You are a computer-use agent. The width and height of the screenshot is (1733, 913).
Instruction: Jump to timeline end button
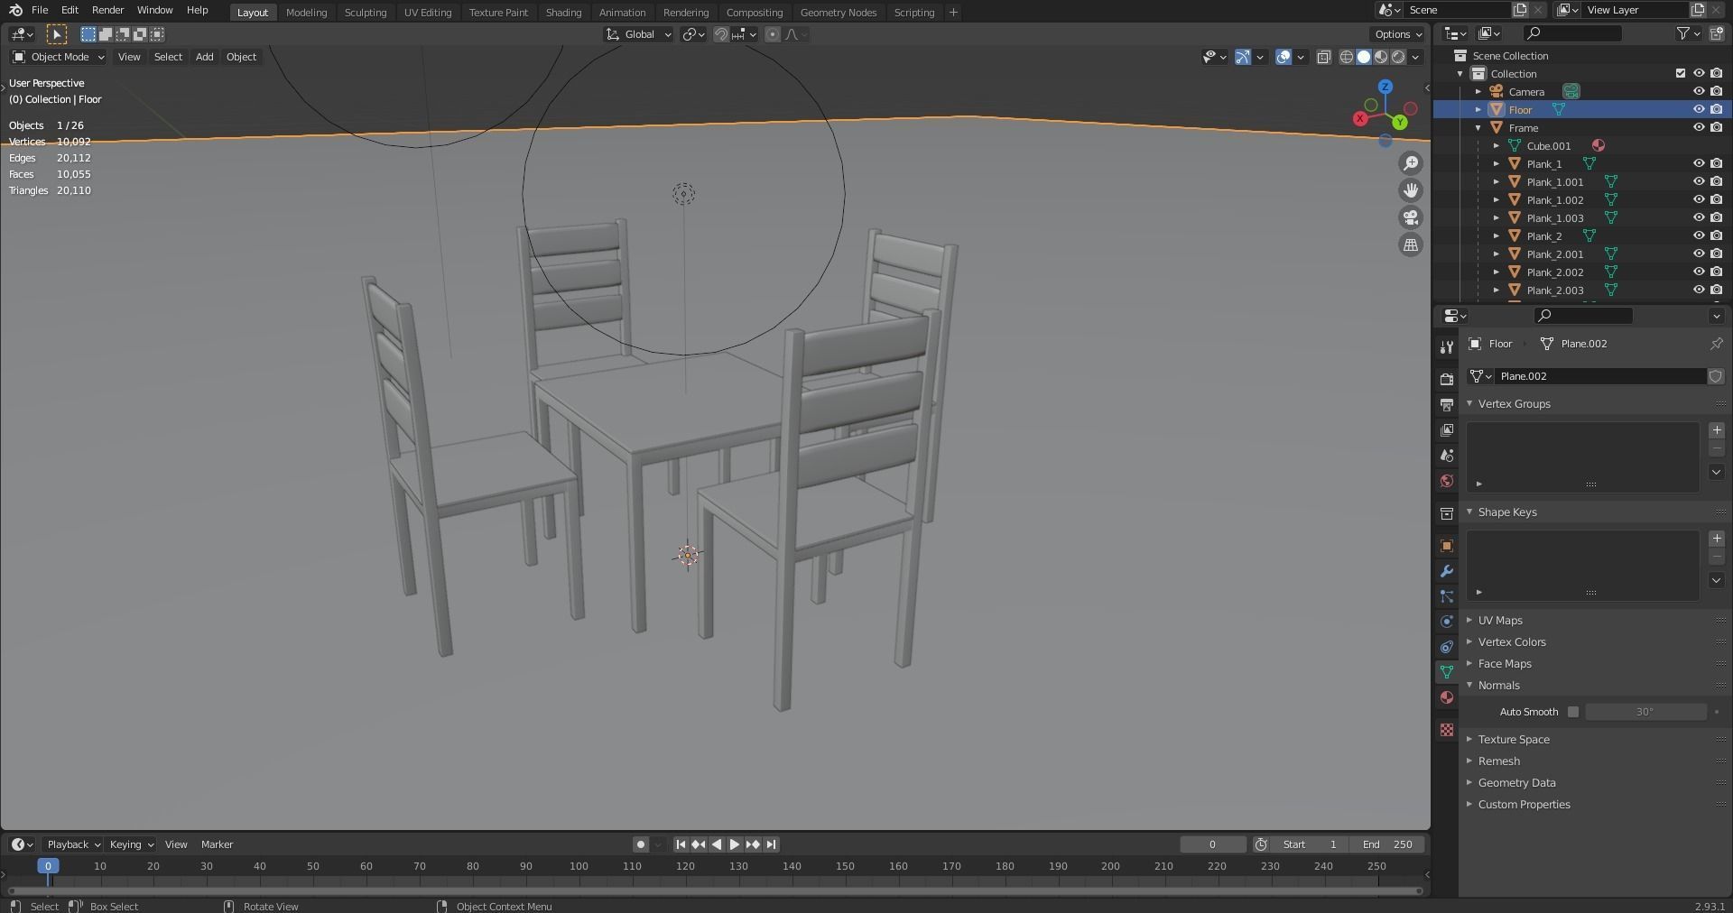click(x=771, y=844)
